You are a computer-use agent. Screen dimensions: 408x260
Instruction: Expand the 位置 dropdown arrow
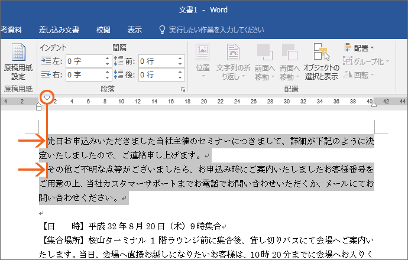[x=203, y=76]
